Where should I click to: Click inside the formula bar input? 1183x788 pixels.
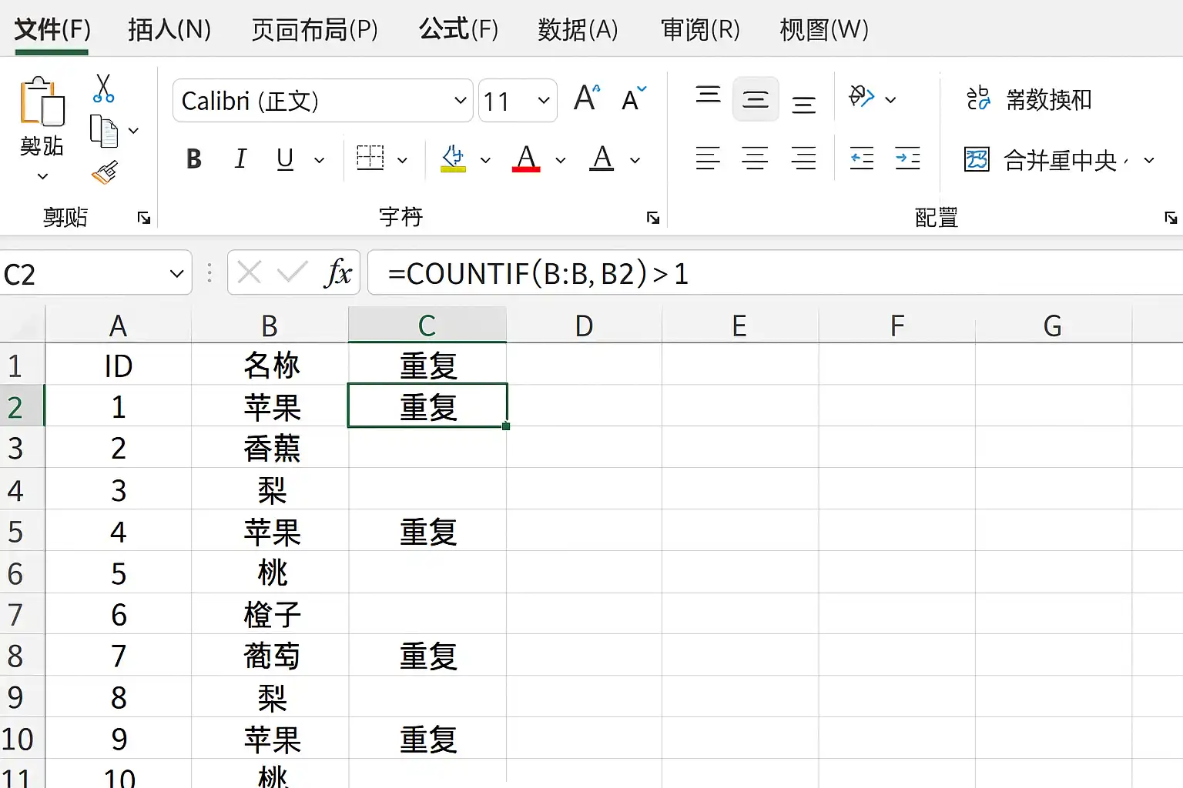(776, 272)
